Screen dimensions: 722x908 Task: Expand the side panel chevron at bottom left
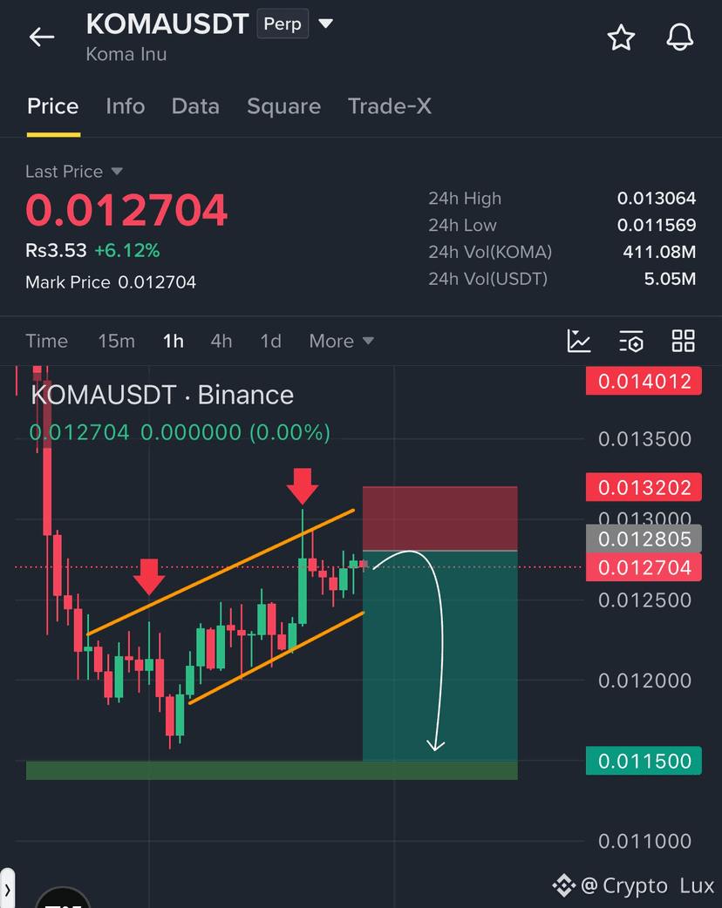click(x=7, y=889)
